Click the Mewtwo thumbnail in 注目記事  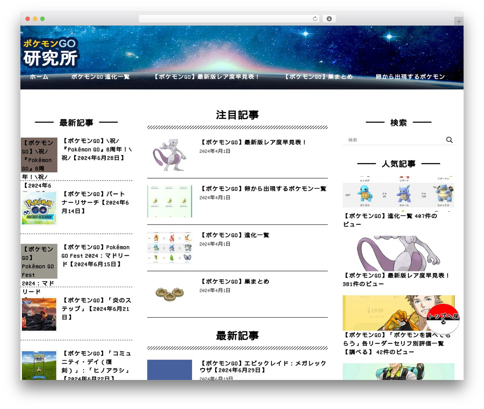click(170, 155)
